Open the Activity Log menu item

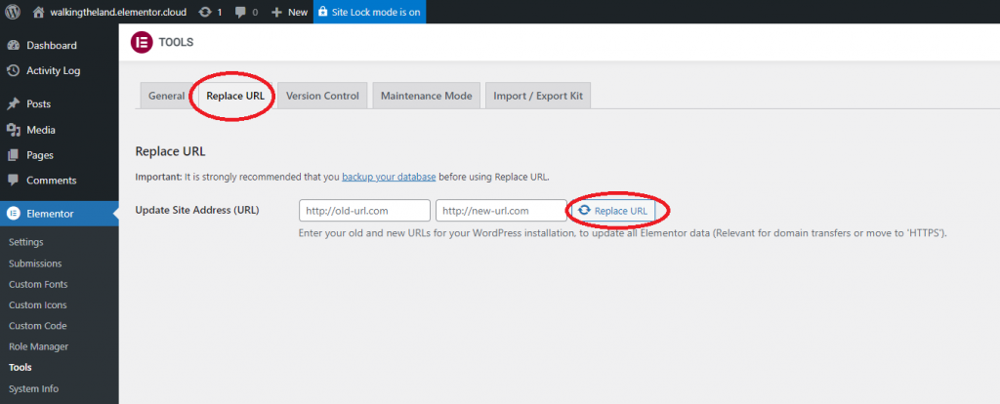coord(53,70)
